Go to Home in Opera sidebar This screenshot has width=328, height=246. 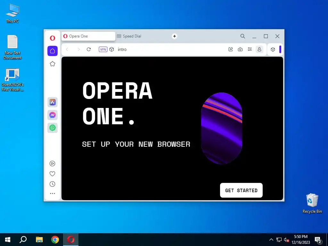(x=53, y=51)
